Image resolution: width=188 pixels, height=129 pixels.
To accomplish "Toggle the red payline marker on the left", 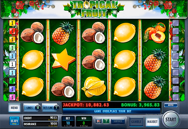I will (x=12, y=31).
